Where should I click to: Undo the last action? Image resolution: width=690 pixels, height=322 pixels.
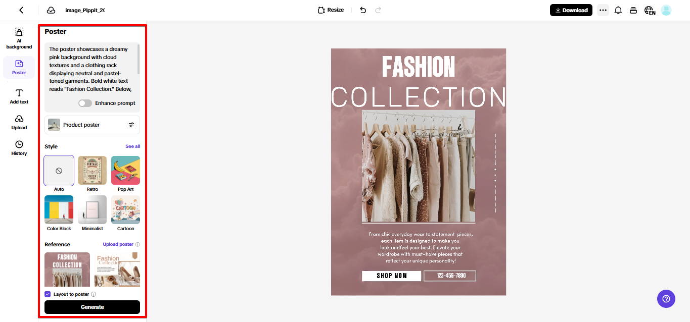[363, 10]
